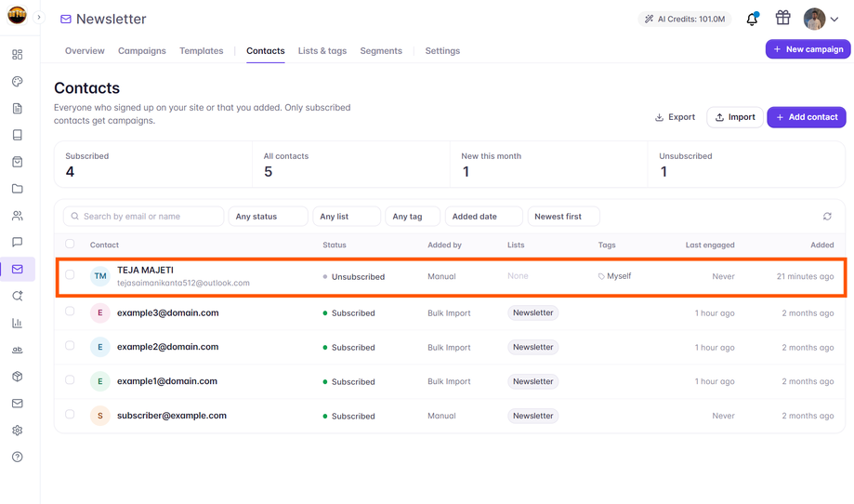The height and width of the screenshot is (504, 854).
Task: Select the example1@domain.com row checkbox
Action: 70,379
